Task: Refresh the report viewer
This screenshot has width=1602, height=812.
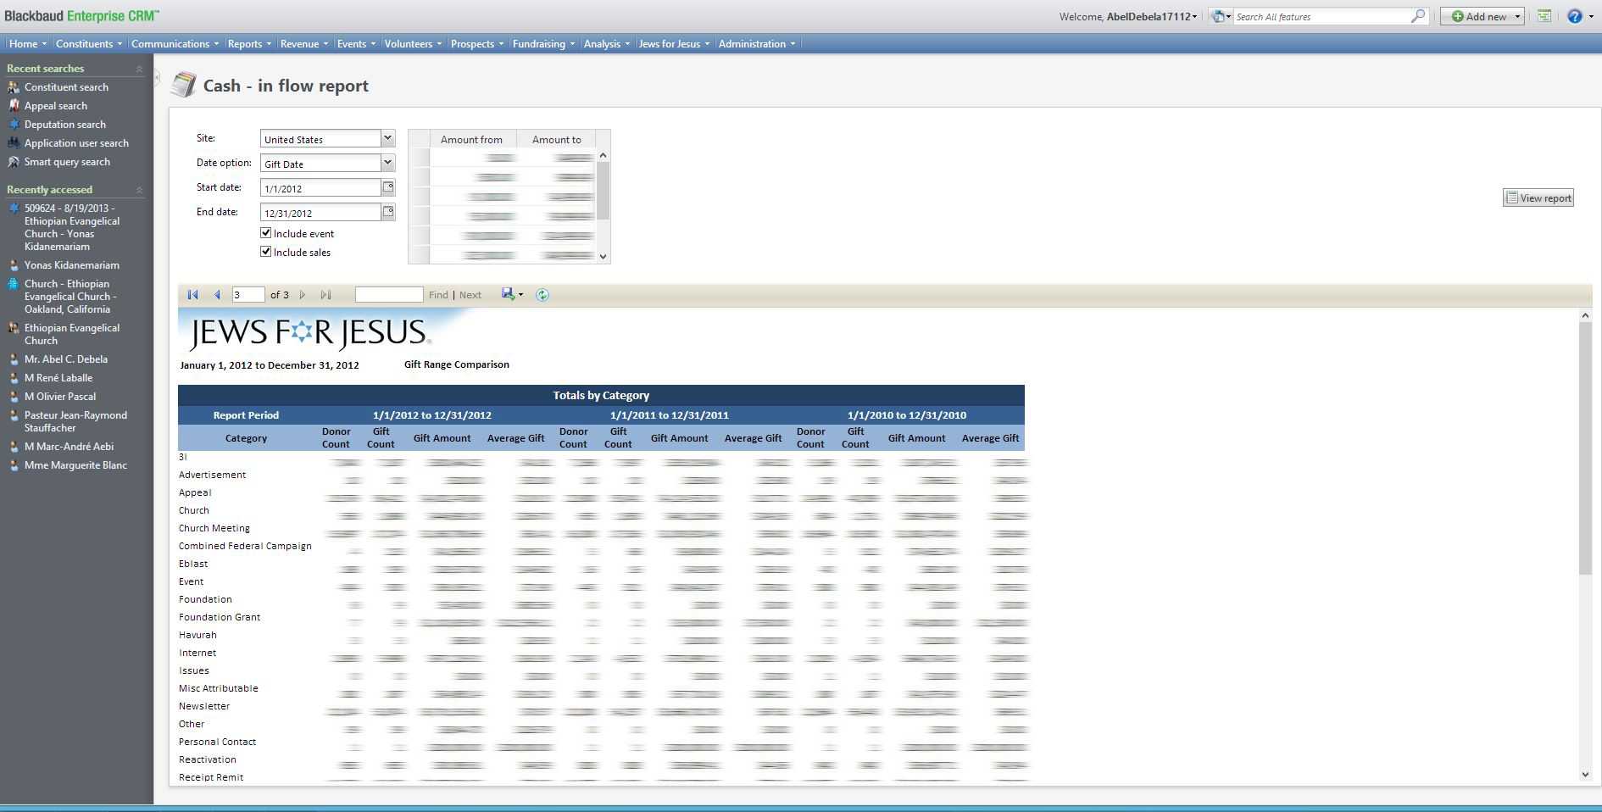Action: click(x=542, y=295)
